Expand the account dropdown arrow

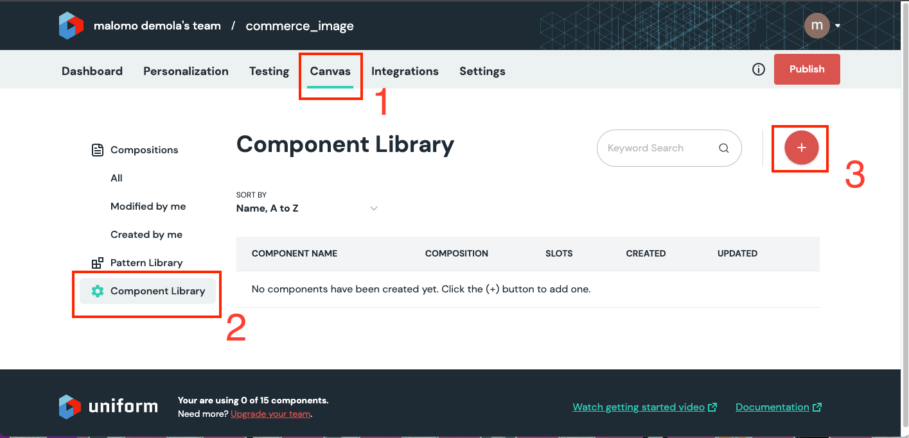(x=838, y=26)
